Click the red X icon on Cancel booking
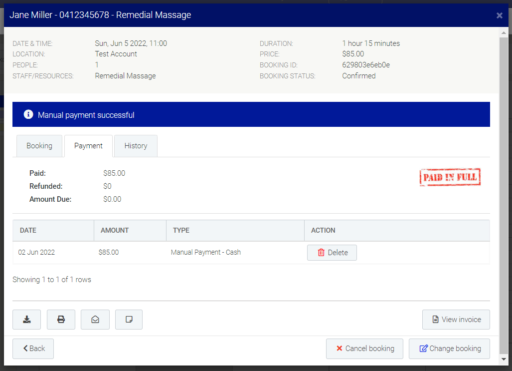This screenshot has width=512, height=371. coord(339,349)
